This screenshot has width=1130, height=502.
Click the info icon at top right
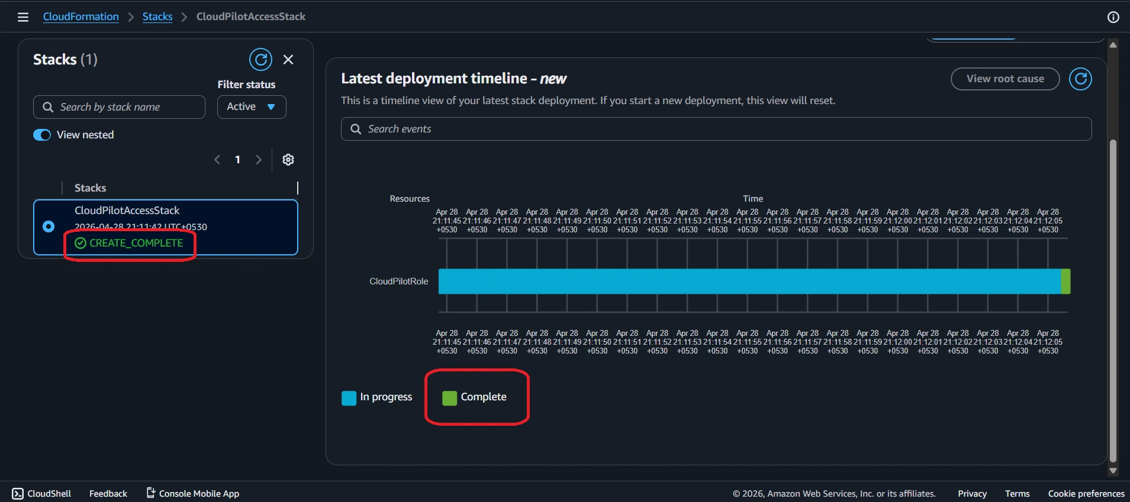(1113, 17)
